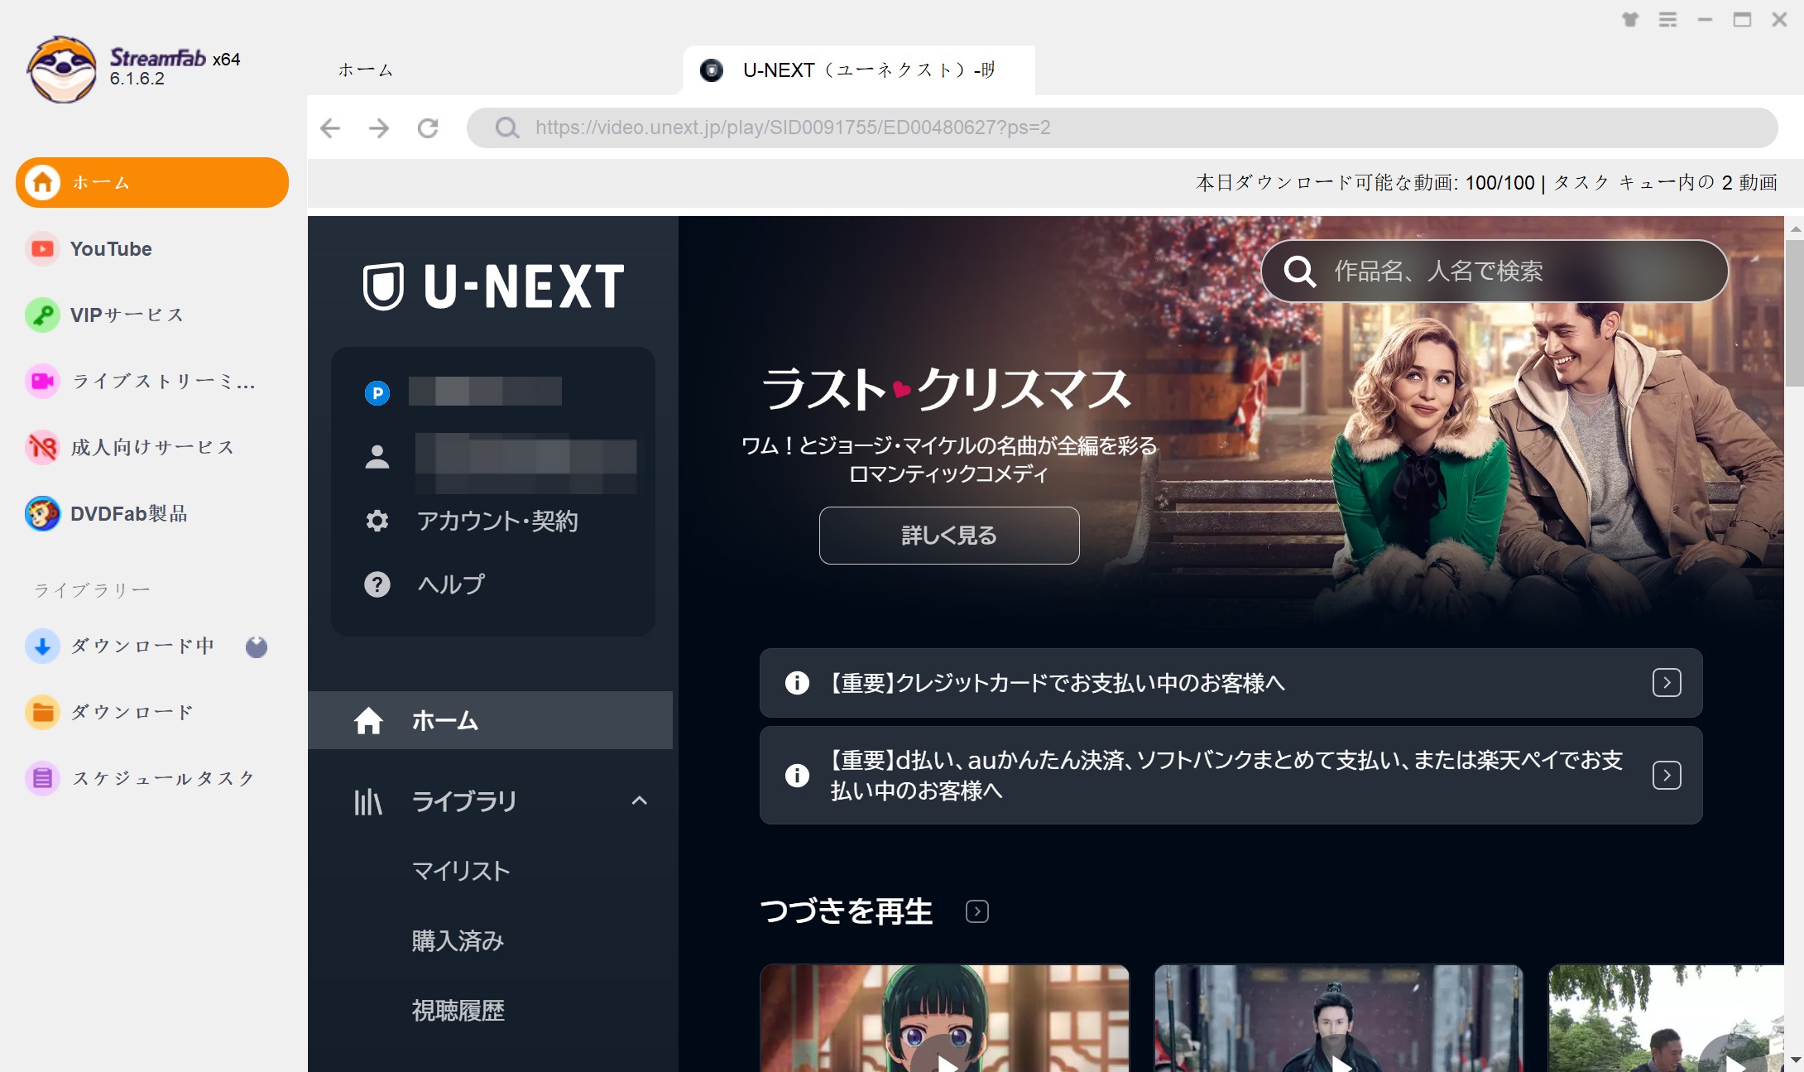Open 視聴履歴 page
Image resolution: width=1804 pixels, height=1072 pixels.
458,1010
